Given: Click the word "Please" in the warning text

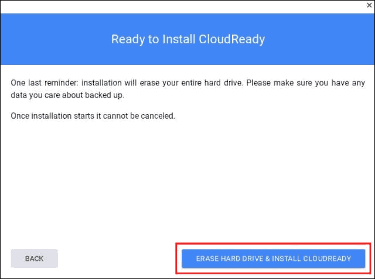Looking at the screenshot, I should click(258, 83).
